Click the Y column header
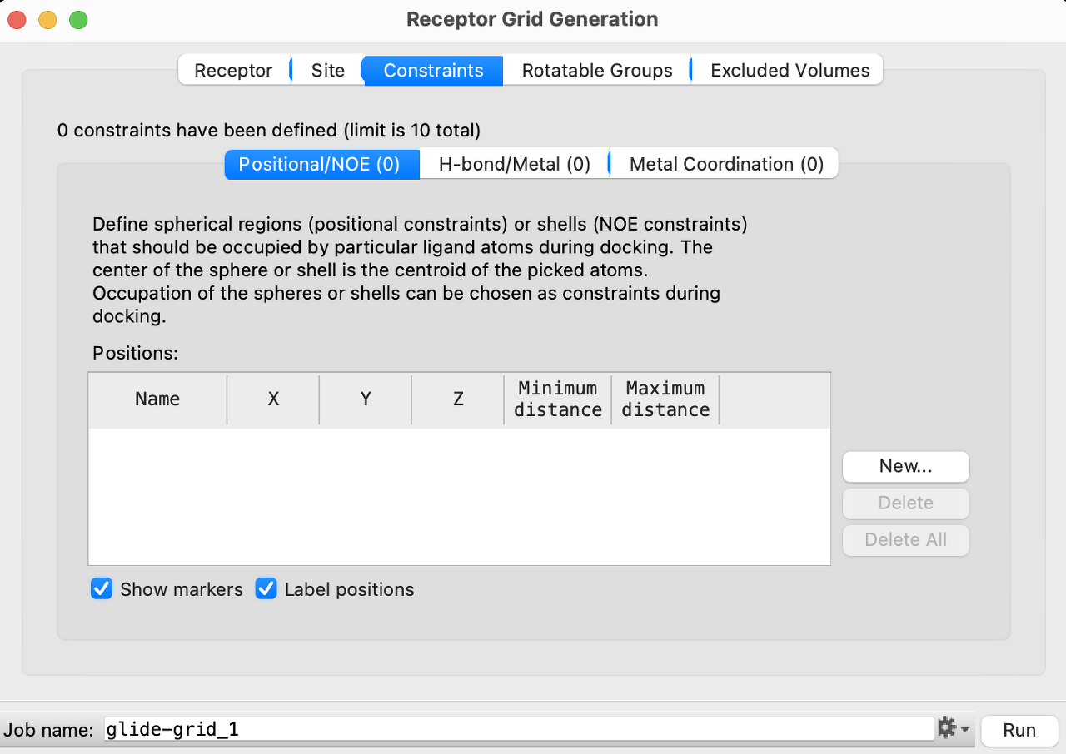Screen dimensions: 1066x754 tap(366, 399)
